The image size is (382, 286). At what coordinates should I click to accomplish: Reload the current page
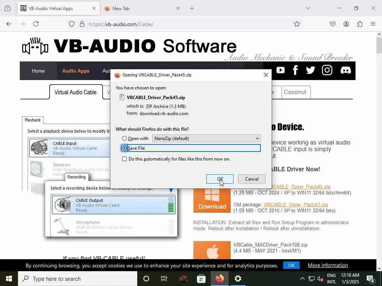point(36,24)
